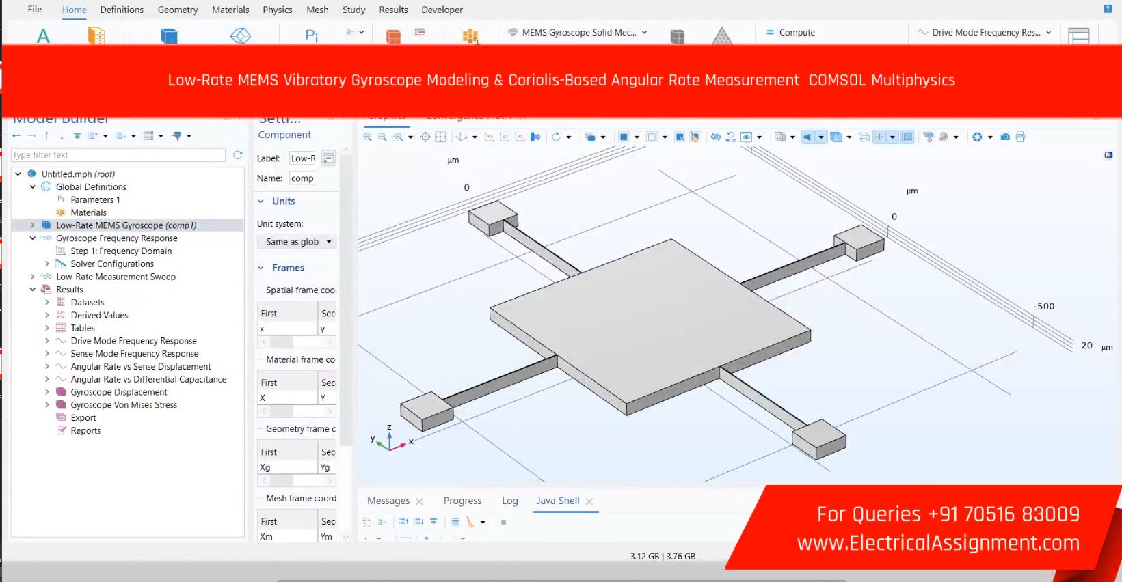The height and width of the screenshot is (582, 1122).
Task: Print the Graphics view
Action: pos(1020,137)
